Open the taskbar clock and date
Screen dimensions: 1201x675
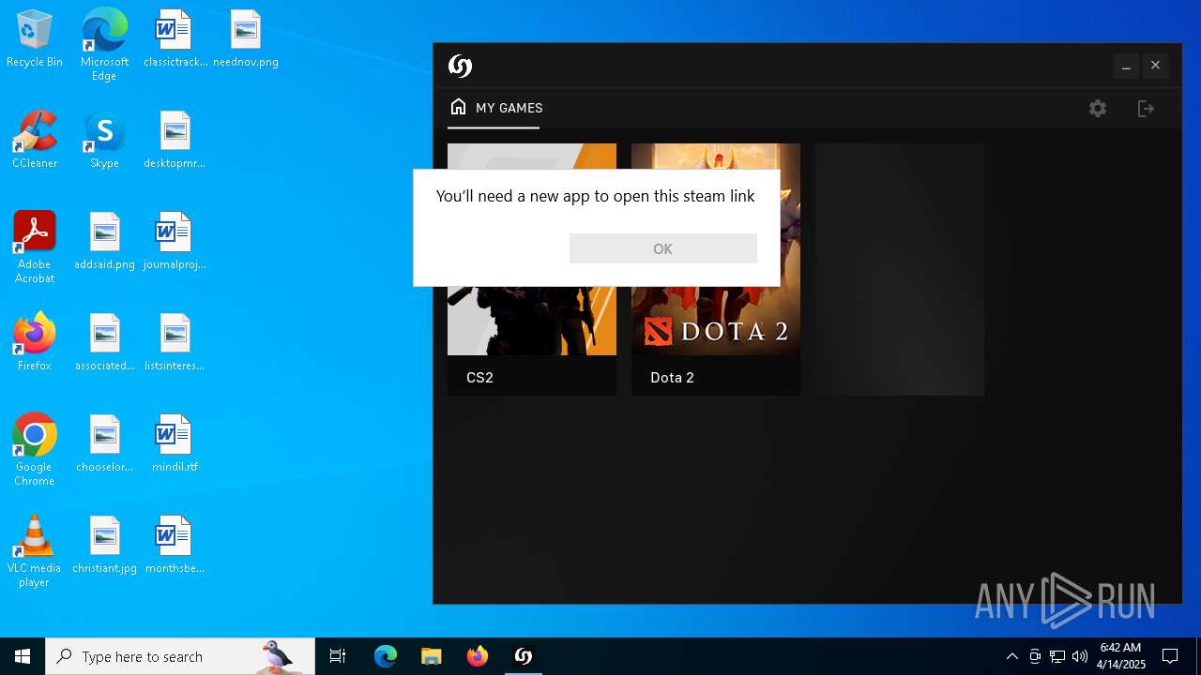(1121, 656)
